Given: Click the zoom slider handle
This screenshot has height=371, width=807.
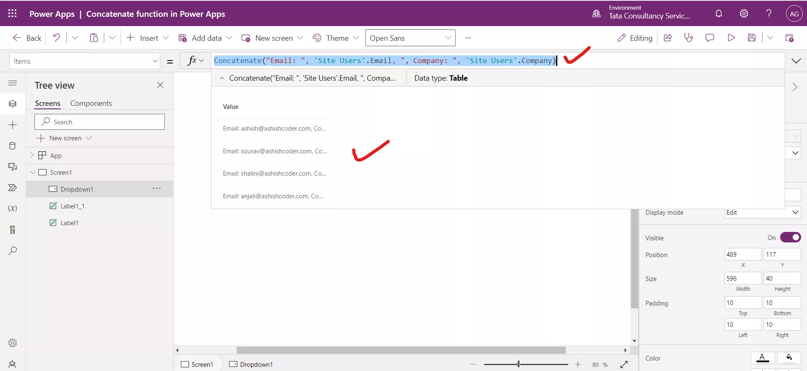Looking at the screenshot, I should click(x=518, y=364).
